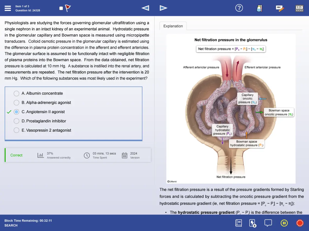The height and width of the screenshot is (231, 309).
Task: Open the notes pencil icon
Action: tap(280, 8)
